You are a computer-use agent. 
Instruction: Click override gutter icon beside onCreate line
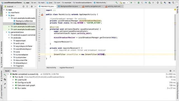(42, 29)
